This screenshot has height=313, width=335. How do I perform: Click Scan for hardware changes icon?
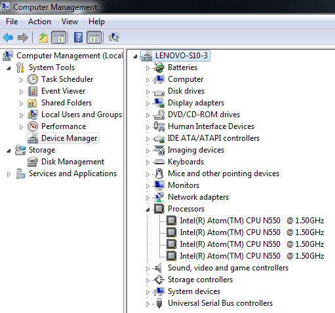coord(114,37)
